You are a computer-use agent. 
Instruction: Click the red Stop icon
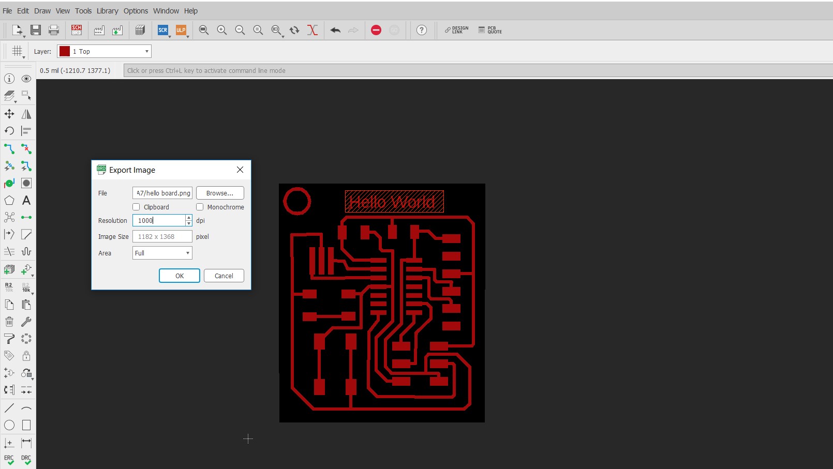[x=376, y=30]
